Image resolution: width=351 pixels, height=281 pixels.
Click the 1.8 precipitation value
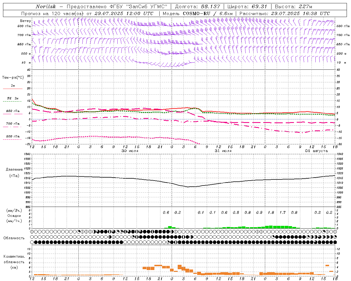pyautogui.click(x=271, y=212)
